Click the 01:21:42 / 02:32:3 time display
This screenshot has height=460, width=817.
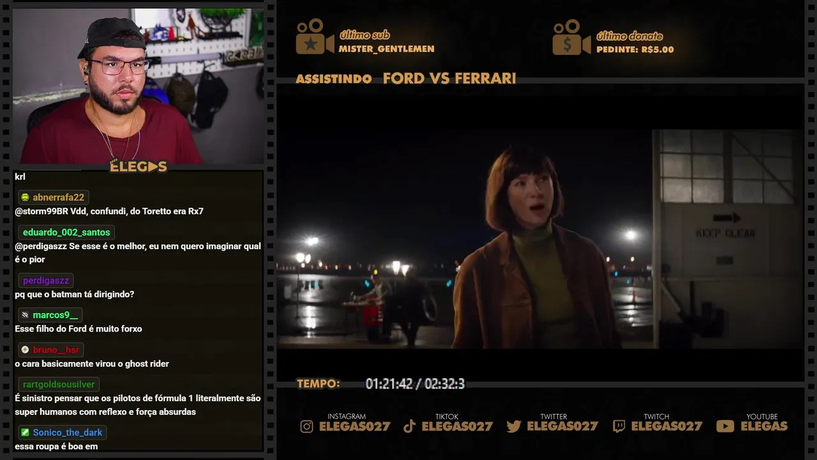415,384
